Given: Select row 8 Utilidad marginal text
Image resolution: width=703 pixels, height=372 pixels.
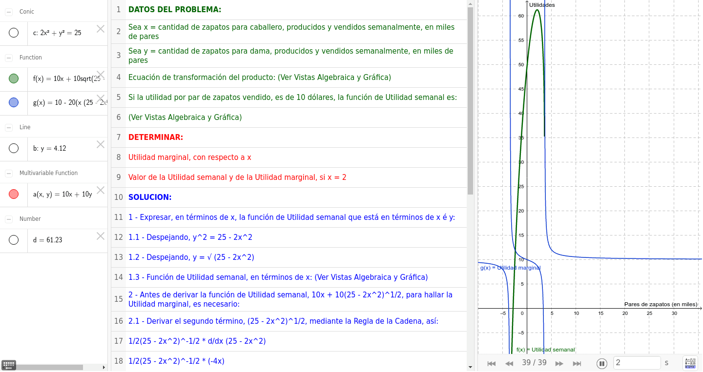Looking at the screenshot, I should 190,157.
